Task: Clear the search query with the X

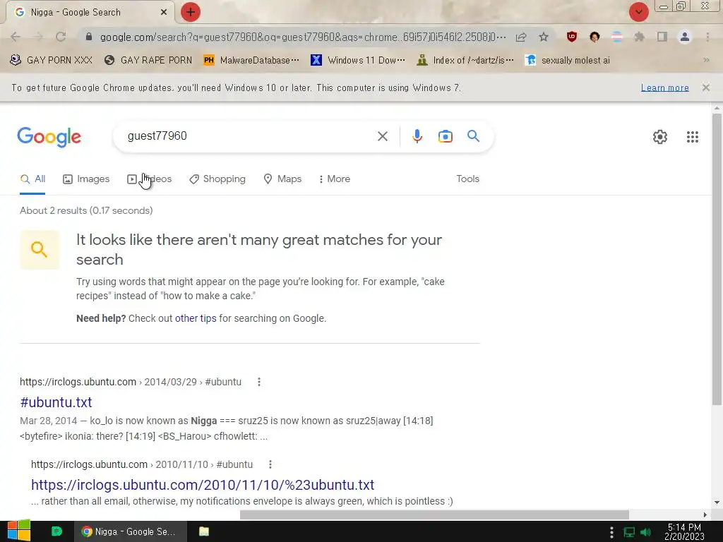Action: [x=383, y=136]
